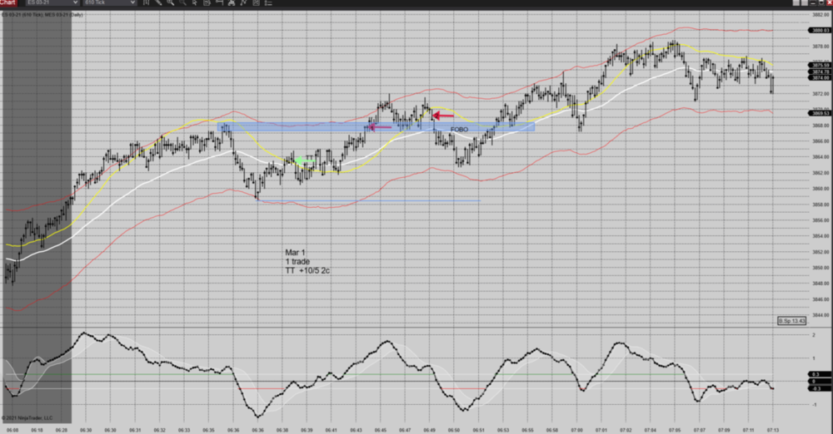The image size is (833, 434).
Task: Select the green arrow marker on chart
Action: click(x=305, y=160)
